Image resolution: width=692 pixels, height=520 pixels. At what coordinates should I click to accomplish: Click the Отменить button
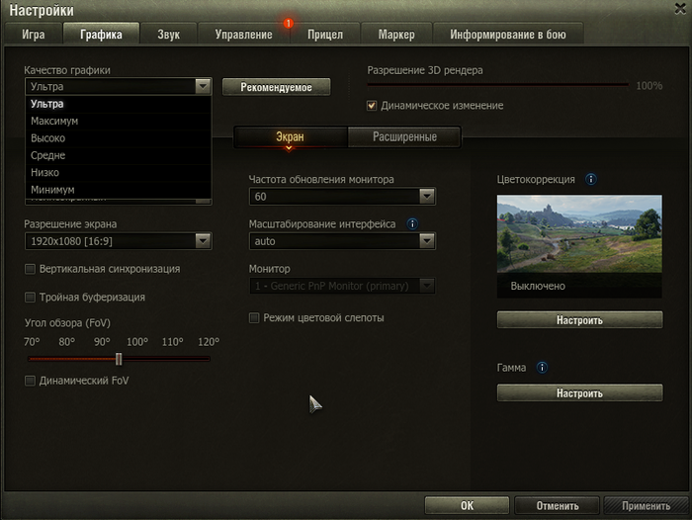(557, 505)
